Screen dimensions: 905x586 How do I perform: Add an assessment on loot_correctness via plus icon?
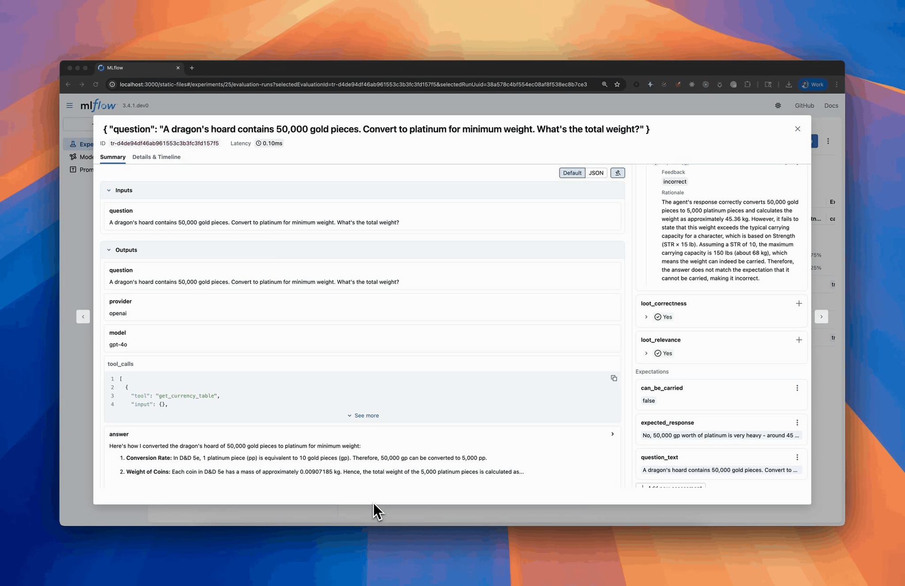799,303
